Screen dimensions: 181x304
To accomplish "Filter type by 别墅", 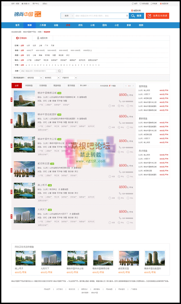I will [x=54, y=55].
